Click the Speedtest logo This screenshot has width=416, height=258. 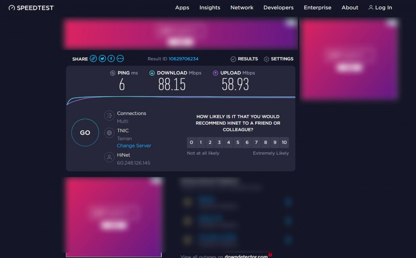pyautogui.click(x=31, y=8)
